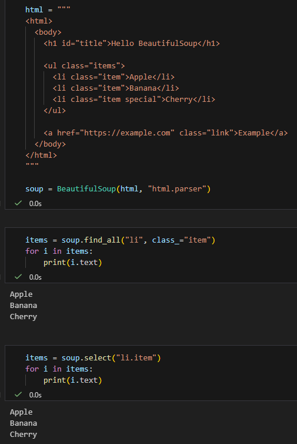Click Cherry in the first output
Screen dimensions: 297x444
click(x=24, y=317)
